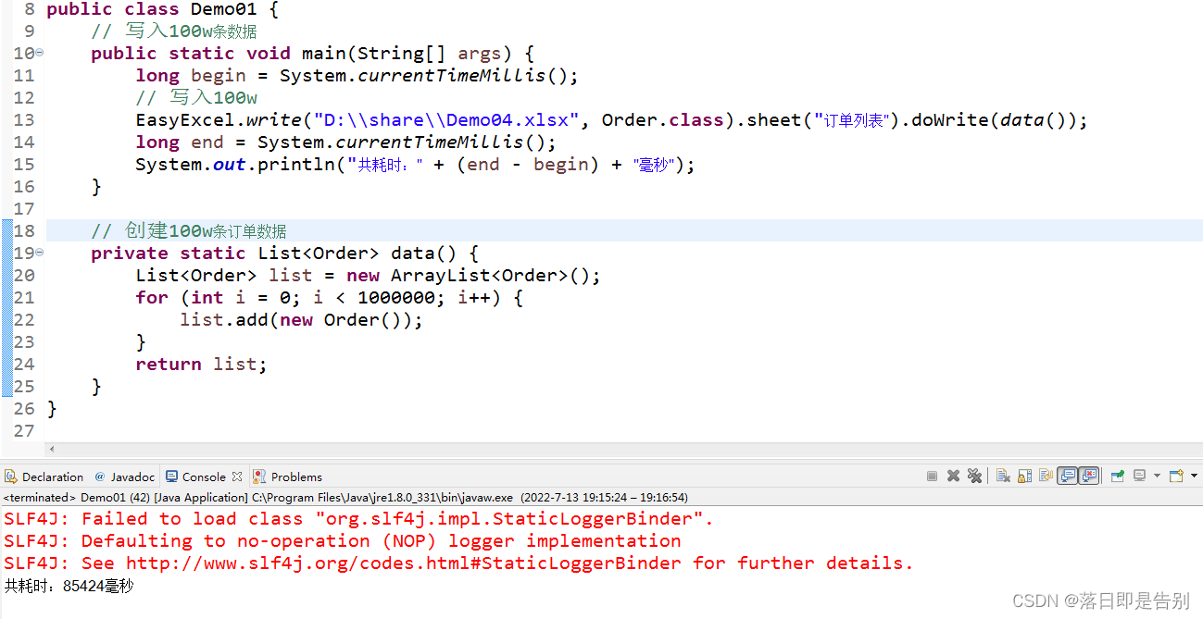Click the 'Defaulting to no-operation' console line
This screenshot has width=1203, height=619.
point(342,540)
